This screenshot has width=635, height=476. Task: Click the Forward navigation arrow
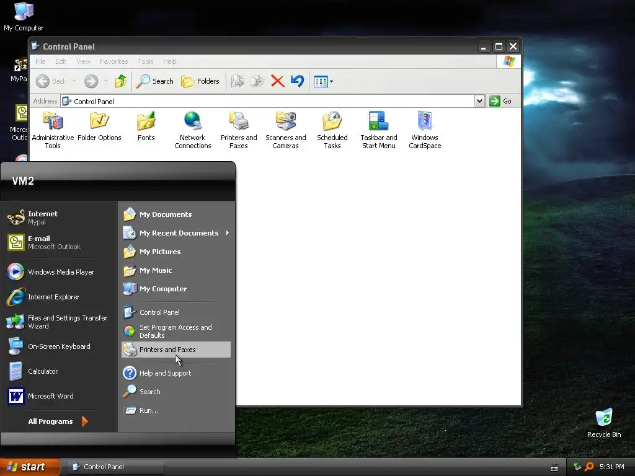click(x=91, y=81)
